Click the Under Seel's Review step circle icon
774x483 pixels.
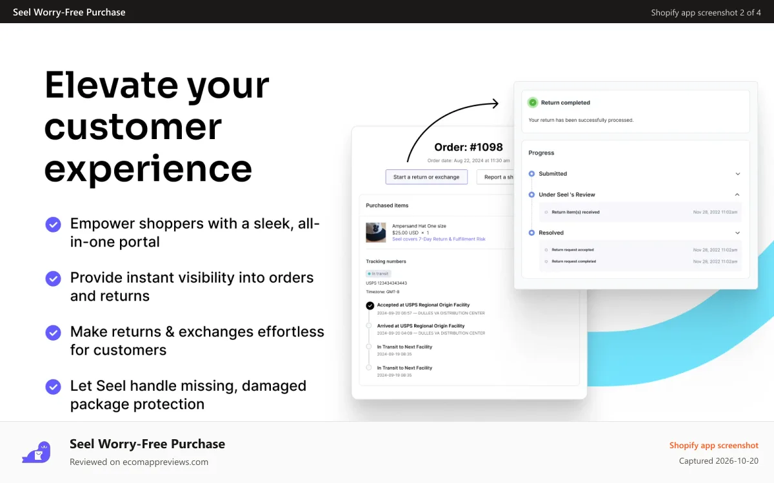[531, 194]
